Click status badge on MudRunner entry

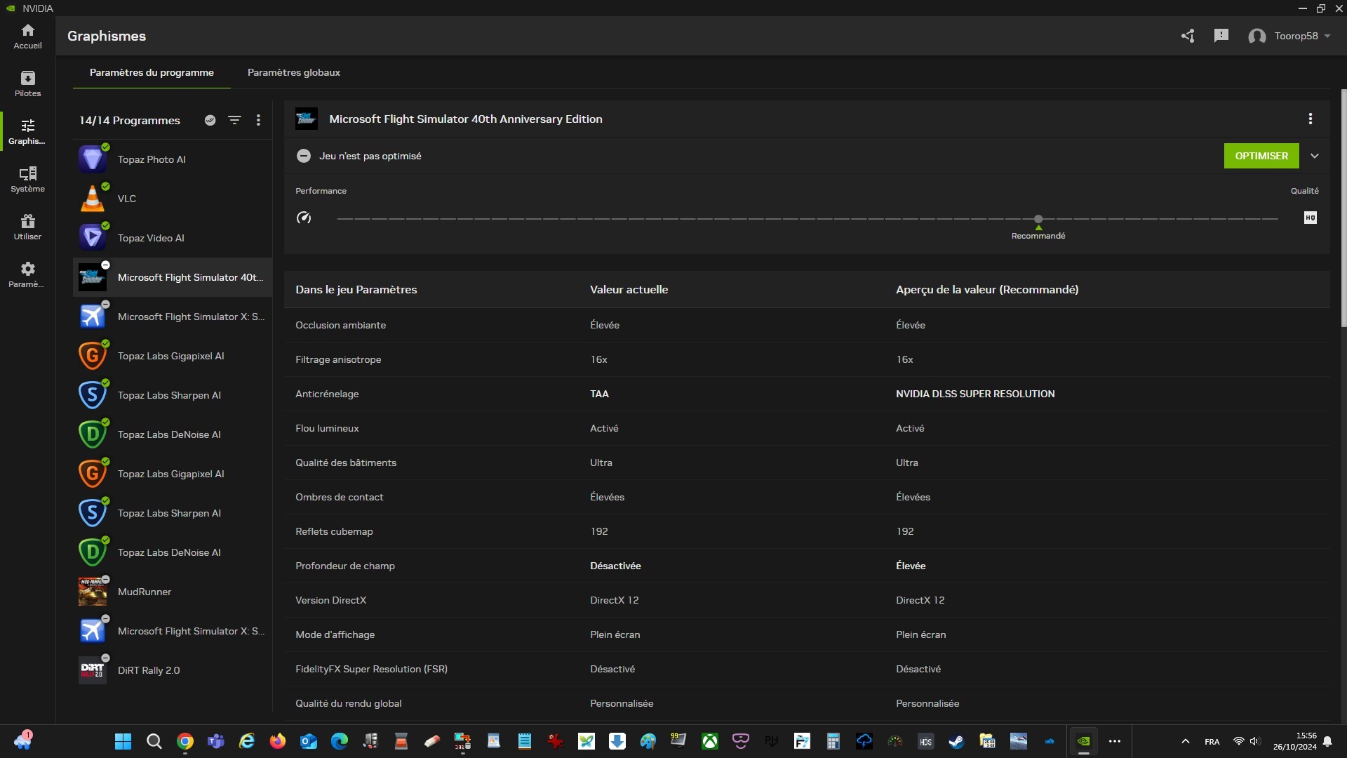click(x=105, y=580)
